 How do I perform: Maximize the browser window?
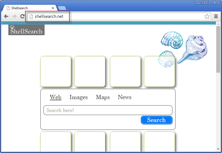click(x=205, y=3)
